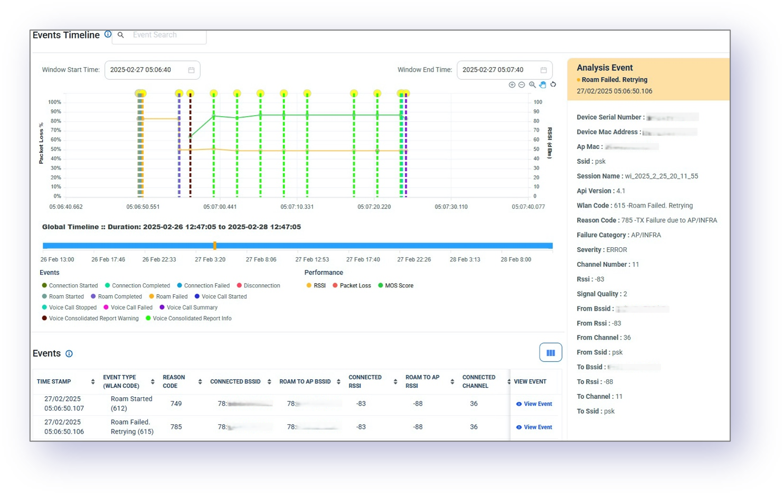This screenshot has height=495, width=784.
Task: Click the info icon next to Events heading
Action: point(69,354)
